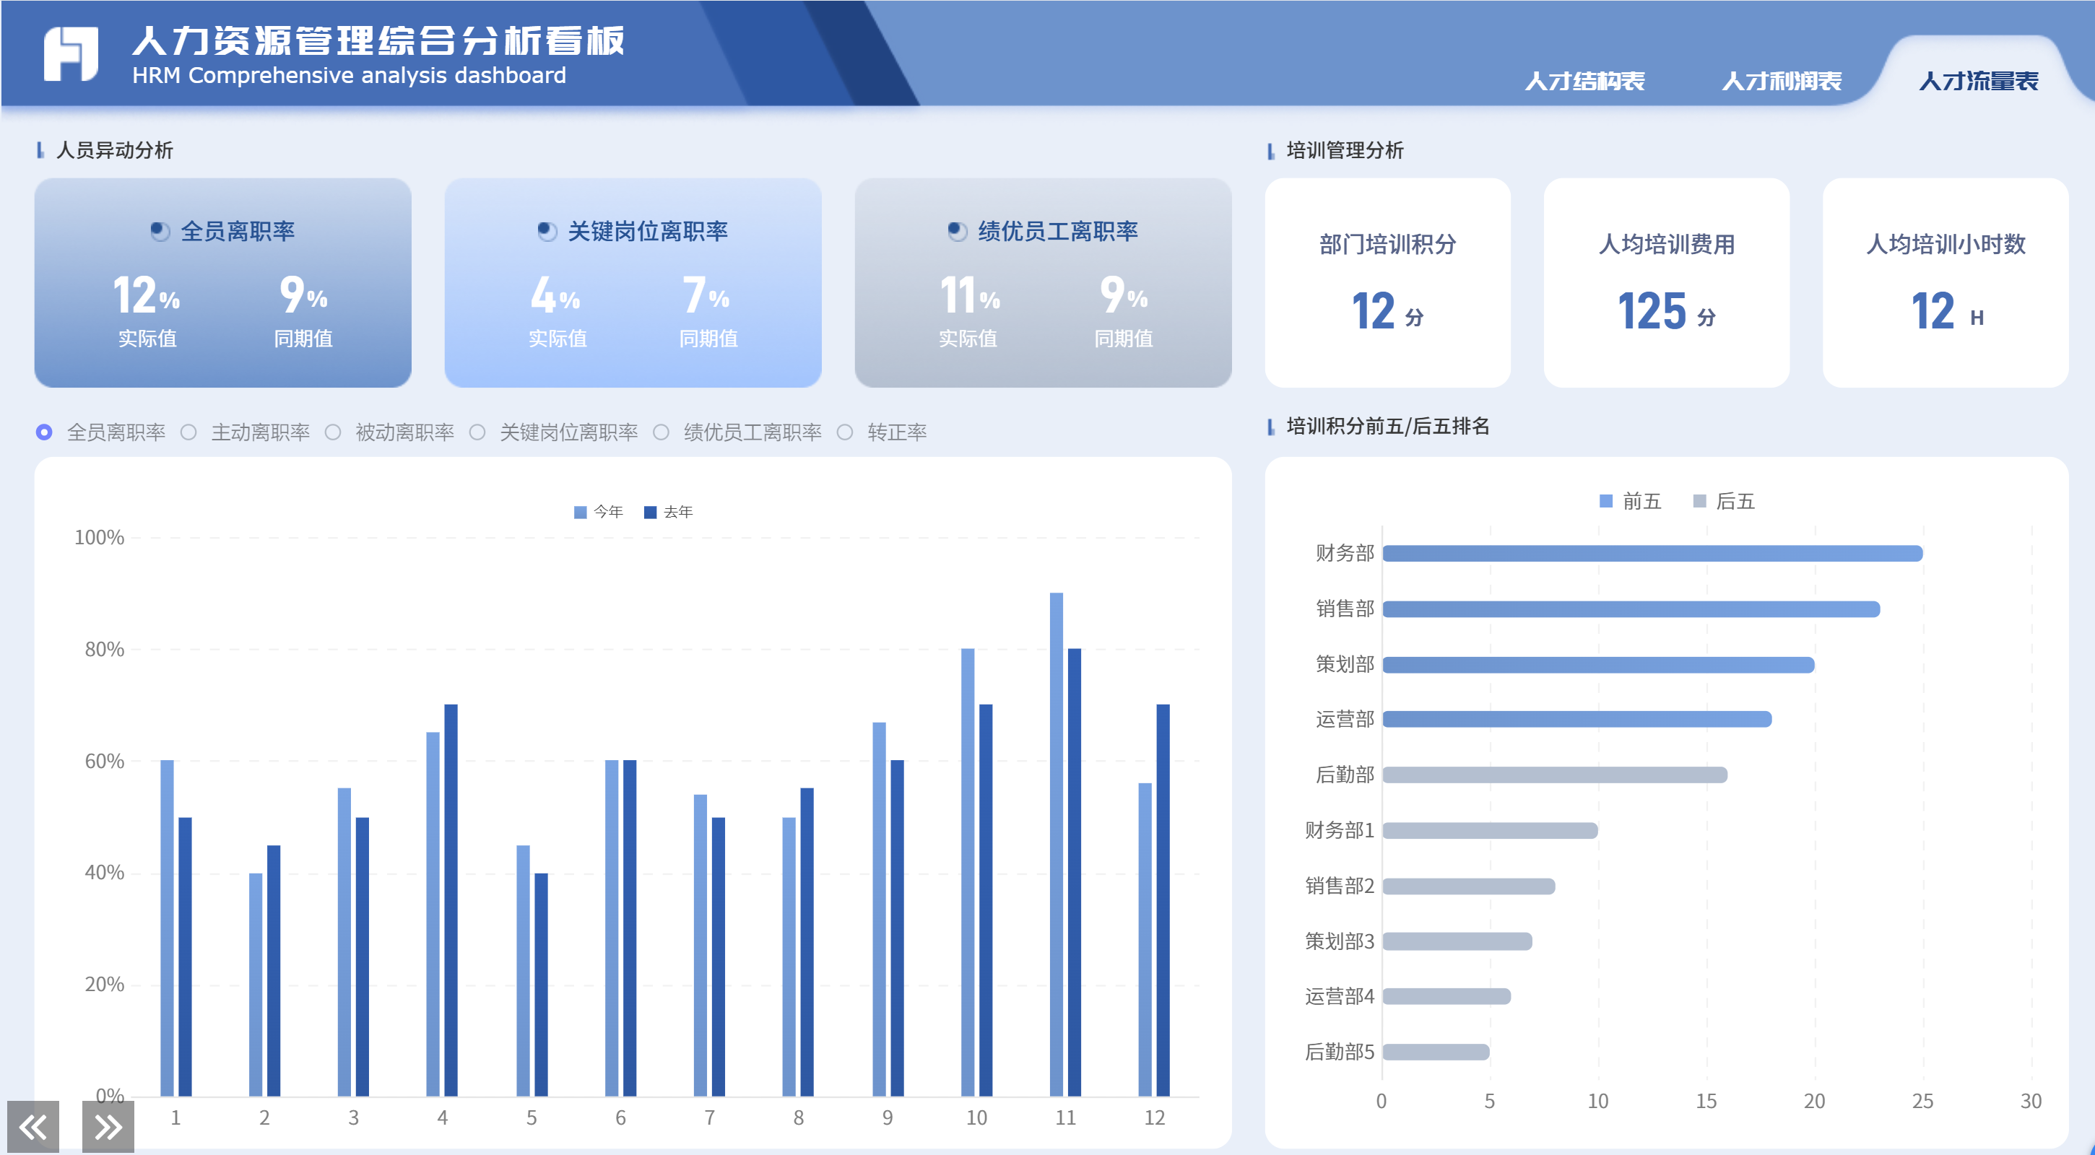Choose the 关键岗位离职率 radio option

click(x=477, y=432)
